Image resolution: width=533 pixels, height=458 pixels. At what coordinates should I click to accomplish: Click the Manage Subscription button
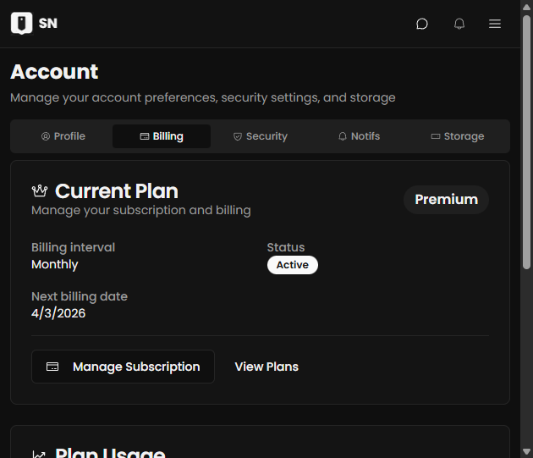pos(123,367)
